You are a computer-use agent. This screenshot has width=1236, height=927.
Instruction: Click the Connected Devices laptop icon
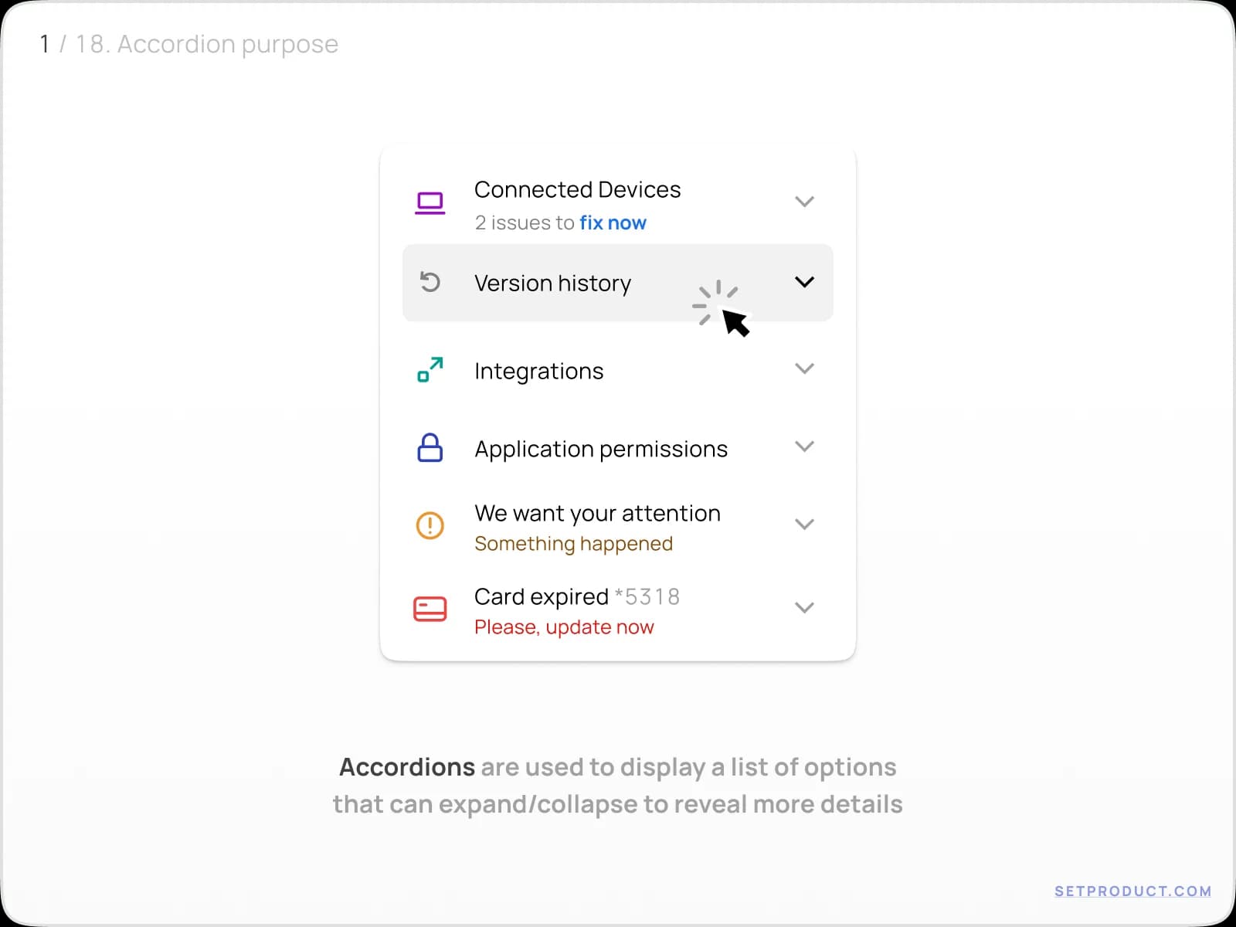tap(430, 202)
